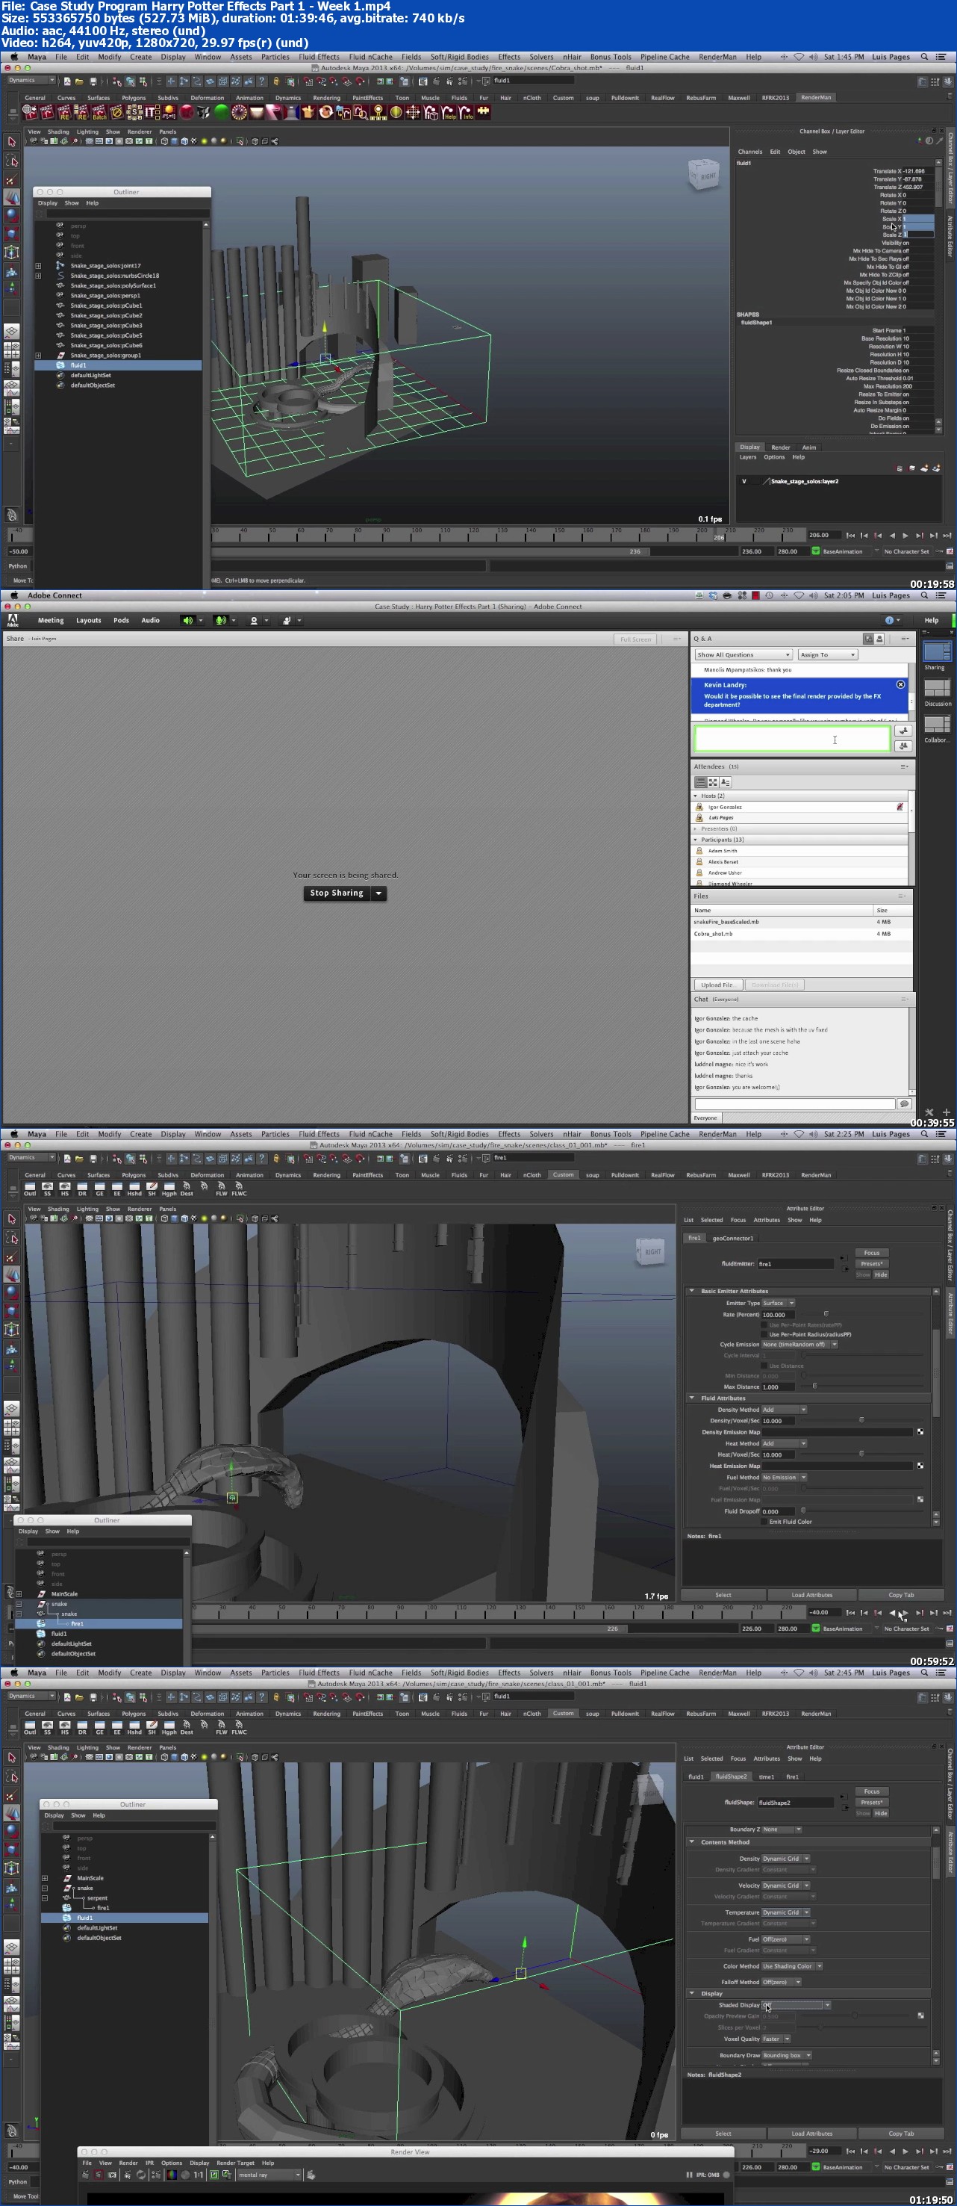The width and height of the screenshot is (957, 2206).
Task: Switch Attendees pod to list view icon
Action: point(700,782)
